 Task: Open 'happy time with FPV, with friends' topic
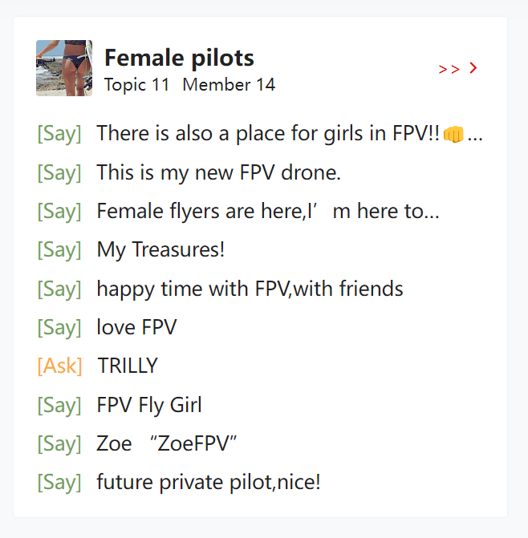[x=250, y=289]
